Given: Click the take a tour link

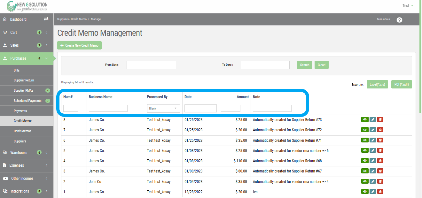Looking at the screenshot, I should pos(383,19).
